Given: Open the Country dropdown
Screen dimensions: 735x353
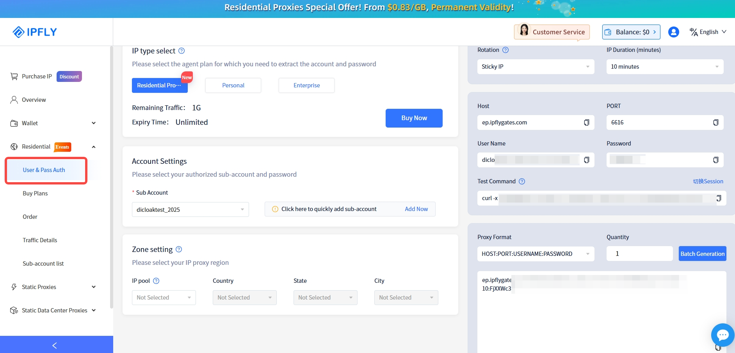Looking at the screenshot, I should point(245,298).
